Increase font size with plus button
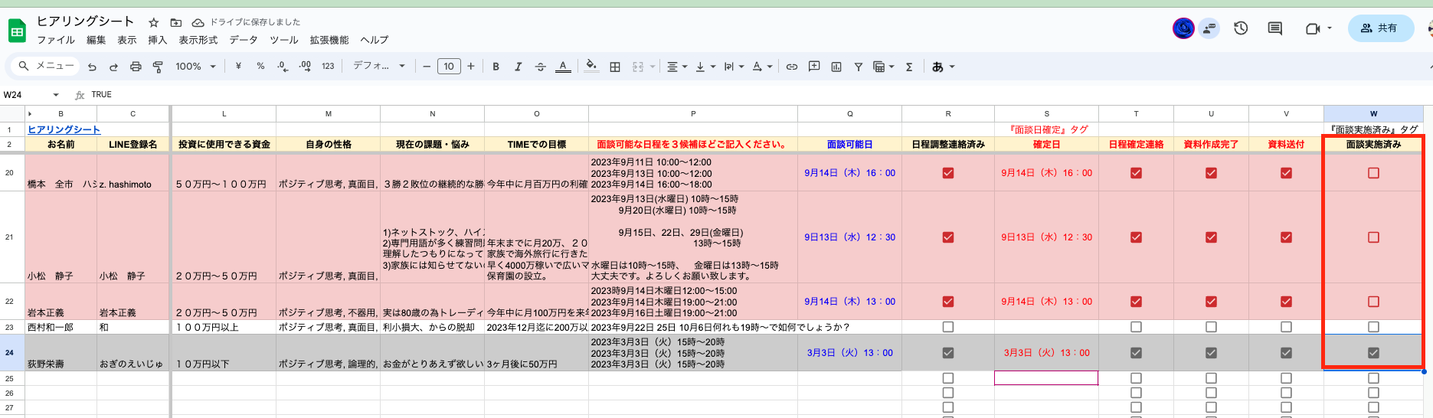The width and height of the screenshot is (1433, 418). point(471,67)
